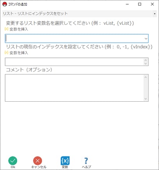Click up arrow of index field scrollbar
The width and height of the screenshot is (159, 170).
click(145, 60)
